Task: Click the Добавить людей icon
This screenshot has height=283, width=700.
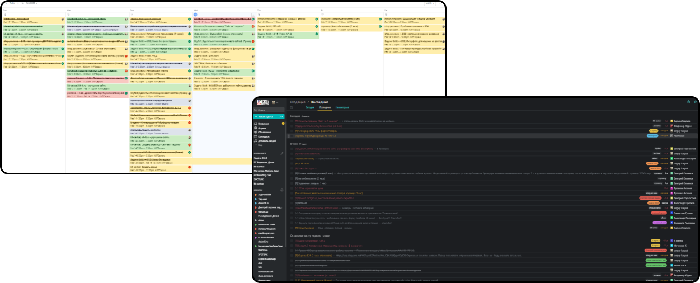Action: 256,141
